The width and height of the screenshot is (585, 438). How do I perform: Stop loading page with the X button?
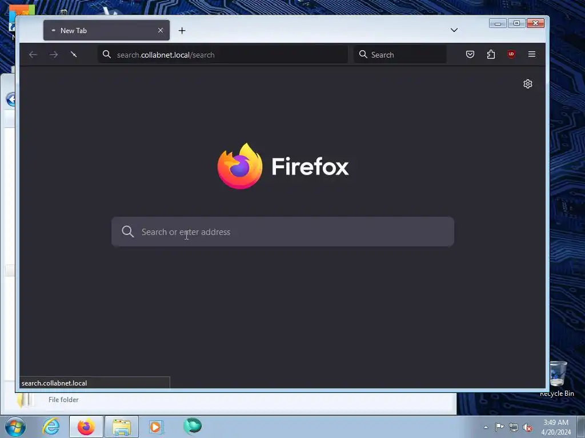(x=74, y=55)
